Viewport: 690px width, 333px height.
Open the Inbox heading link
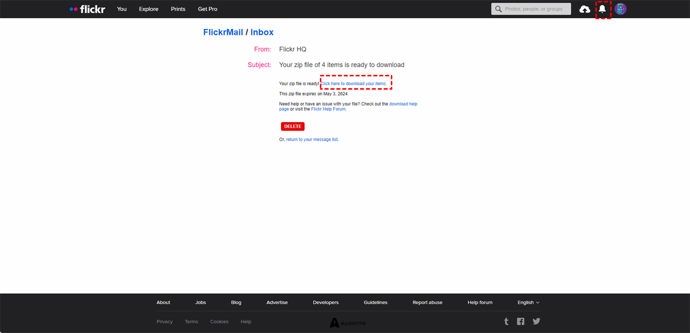tap(262, 32)
